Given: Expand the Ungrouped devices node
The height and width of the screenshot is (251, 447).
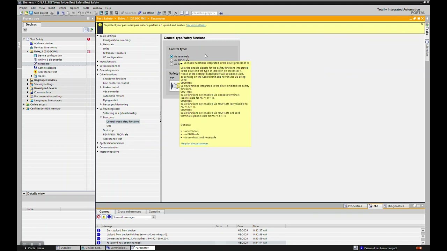Looking at the screenshot, I should pos(28,80).
